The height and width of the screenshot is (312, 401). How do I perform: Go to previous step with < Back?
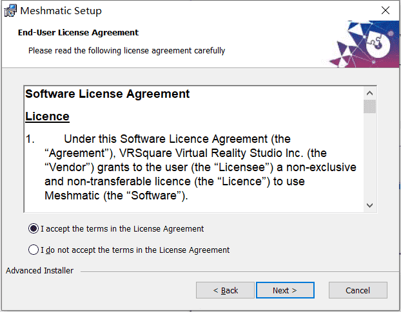click(x=225, y=290)
